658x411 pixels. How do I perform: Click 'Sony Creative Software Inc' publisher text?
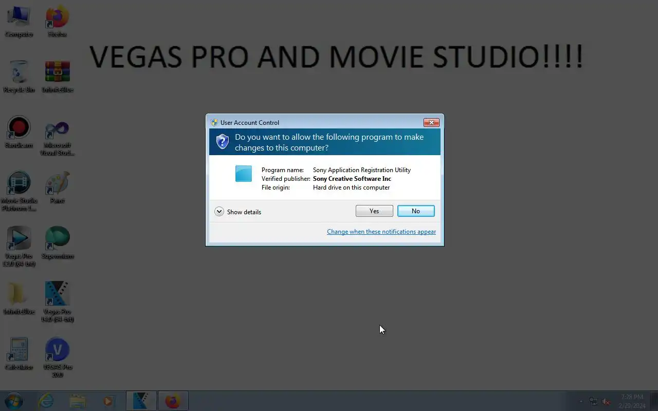tap(352, 179)
